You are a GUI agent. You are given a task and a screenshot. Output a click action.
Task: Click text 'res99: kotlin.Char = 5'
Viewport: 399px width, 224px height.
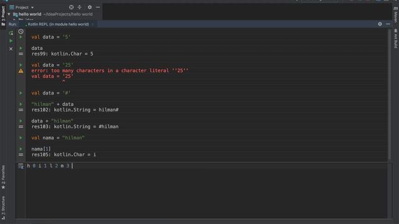click(62, 54)
